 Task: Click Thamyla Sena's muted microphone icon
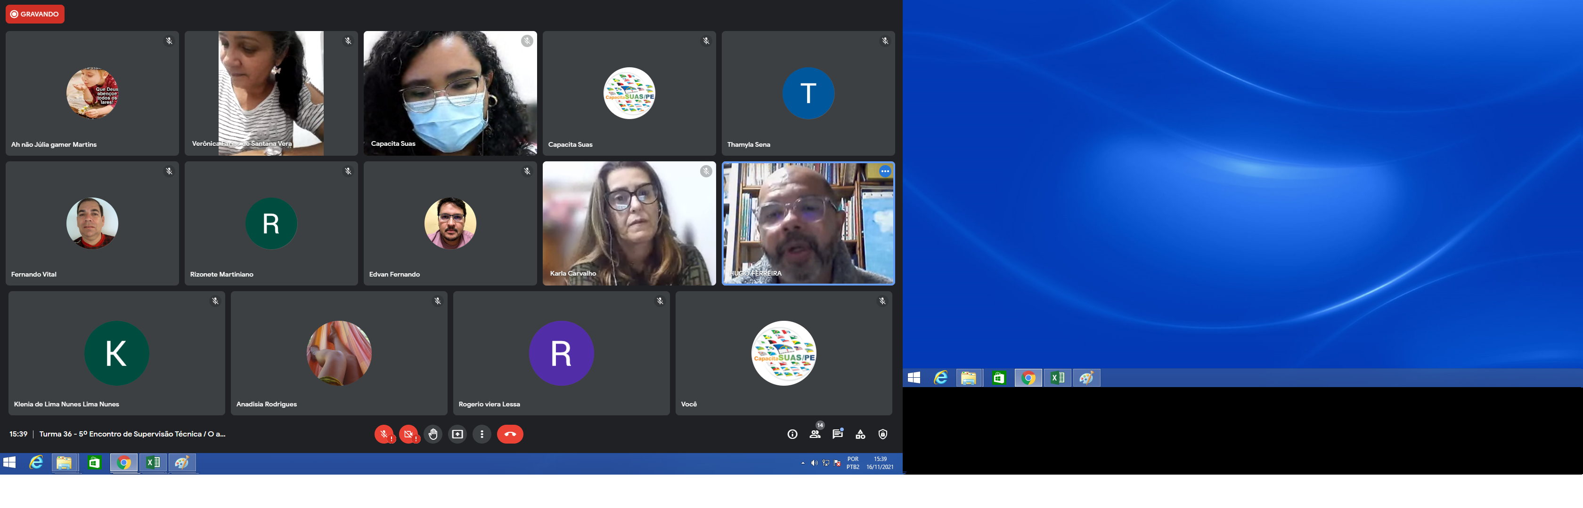(x=885, y=41)
